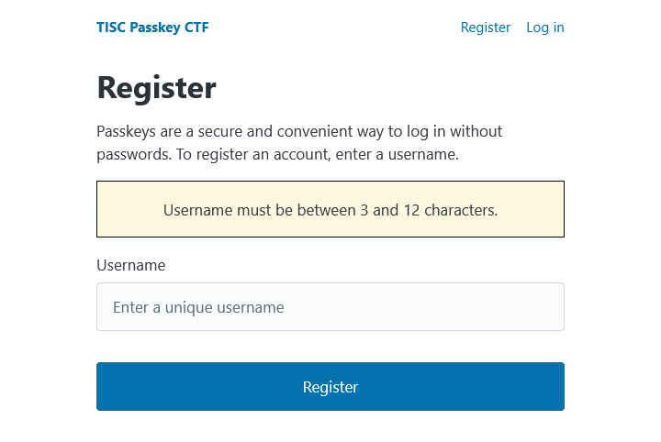This screenshot has width=661, height=442.
Task: Click the TISC Passkey CTF brand link
Action: (x=152, y=28)
